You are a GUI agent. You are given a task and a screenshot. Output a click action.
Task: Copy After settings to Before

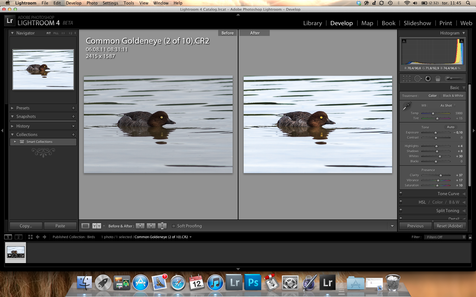coord(151,226)
